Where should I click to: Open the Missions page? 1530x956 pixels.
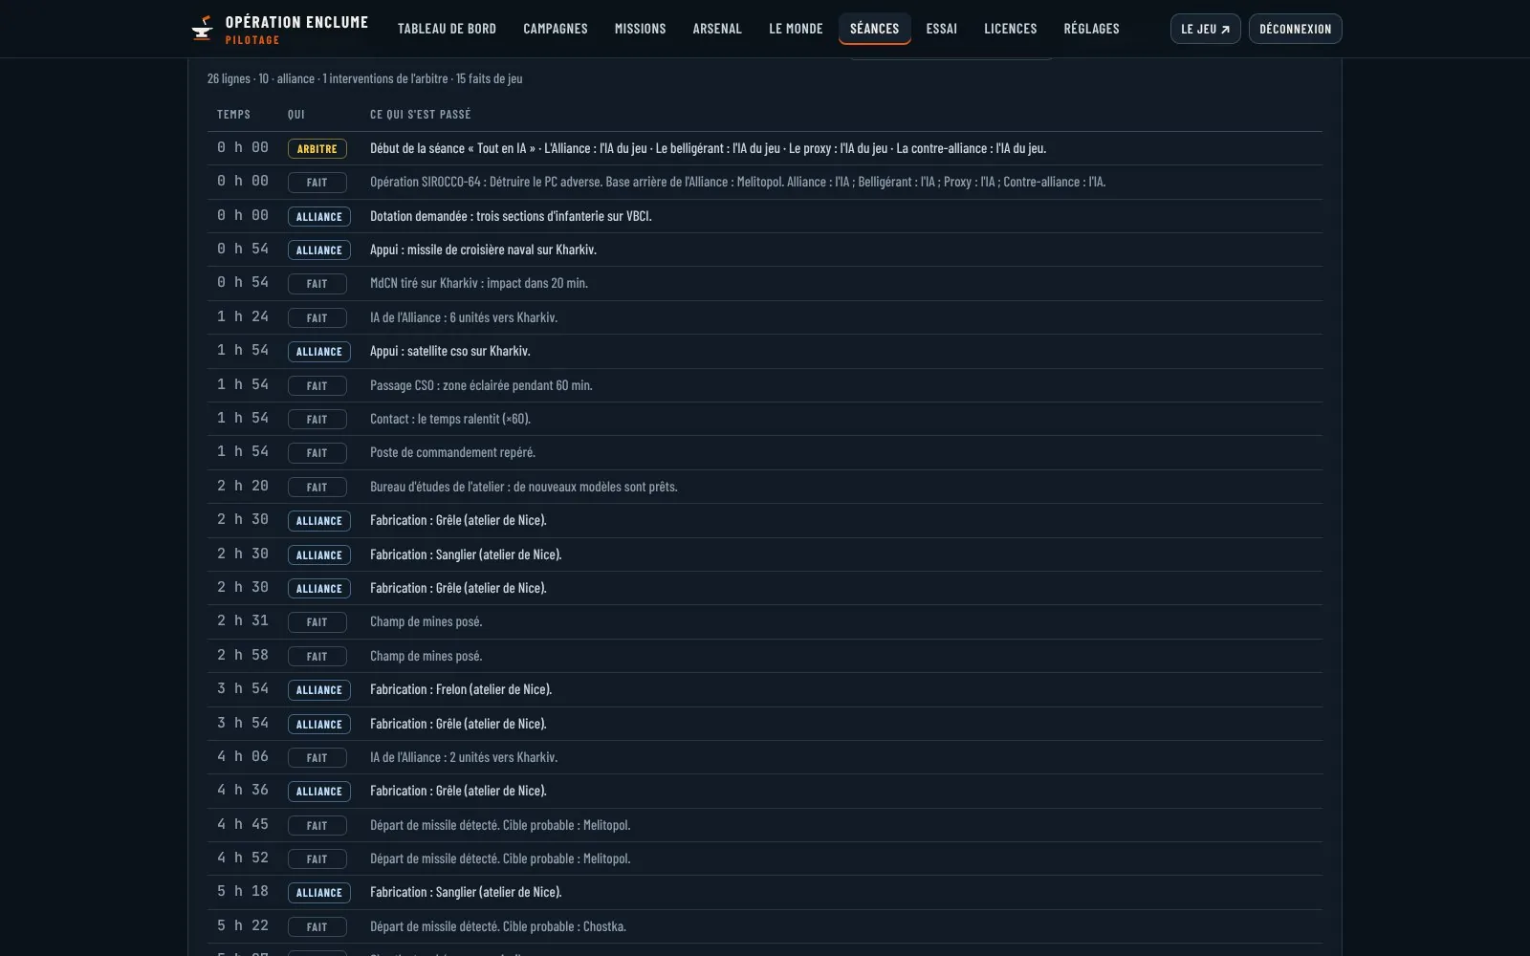pos(640,29)
